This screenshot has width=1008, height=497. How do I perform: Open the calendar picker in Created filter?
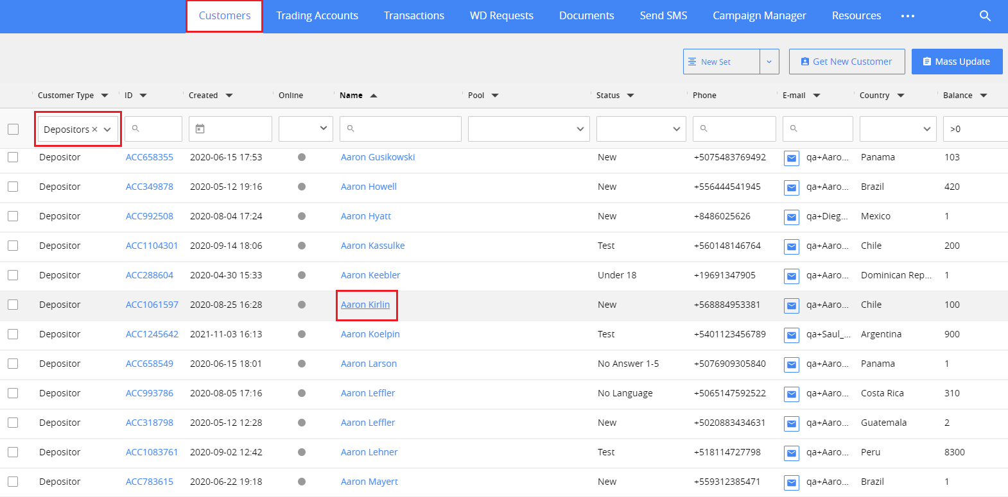point(200,129)
